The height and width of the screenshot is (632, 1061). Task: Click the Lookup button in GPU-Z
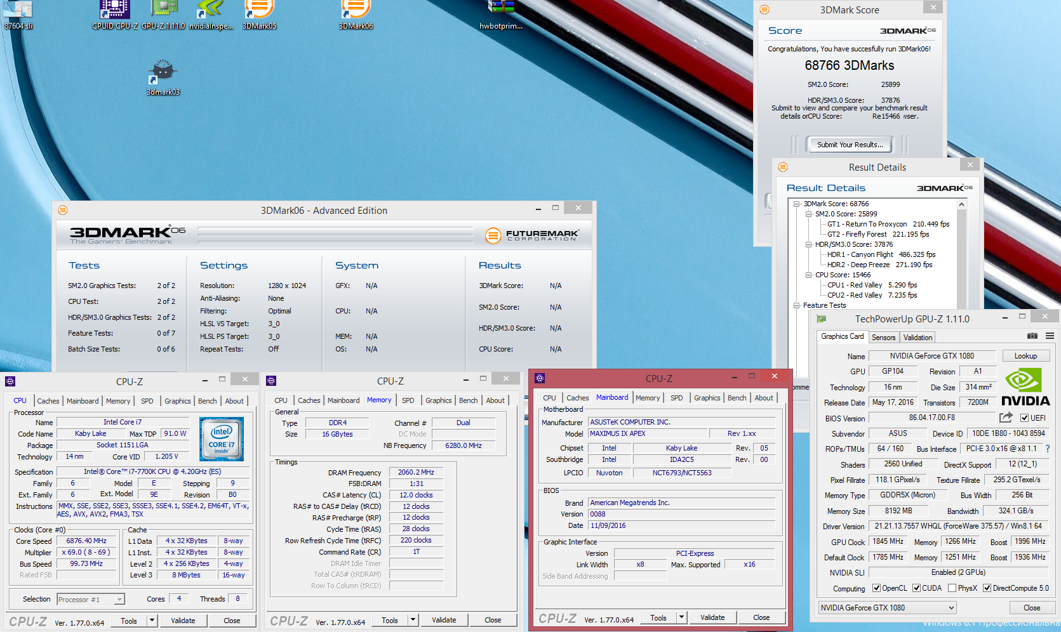(1025, 356)
